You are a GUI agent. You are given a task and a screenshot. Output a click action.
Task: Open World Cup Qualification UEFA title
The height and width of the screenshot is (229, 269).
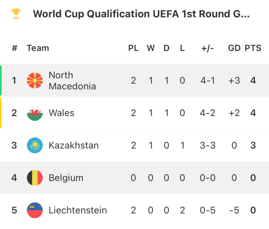coord(141,14)
